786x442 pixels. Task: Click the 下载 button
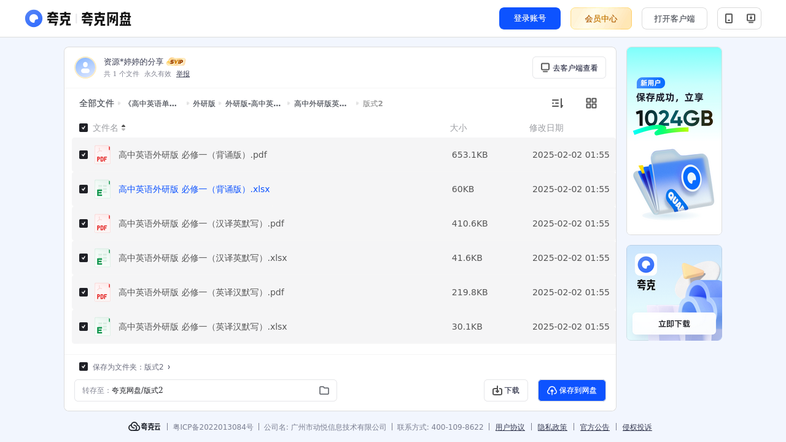coord(506,390)
